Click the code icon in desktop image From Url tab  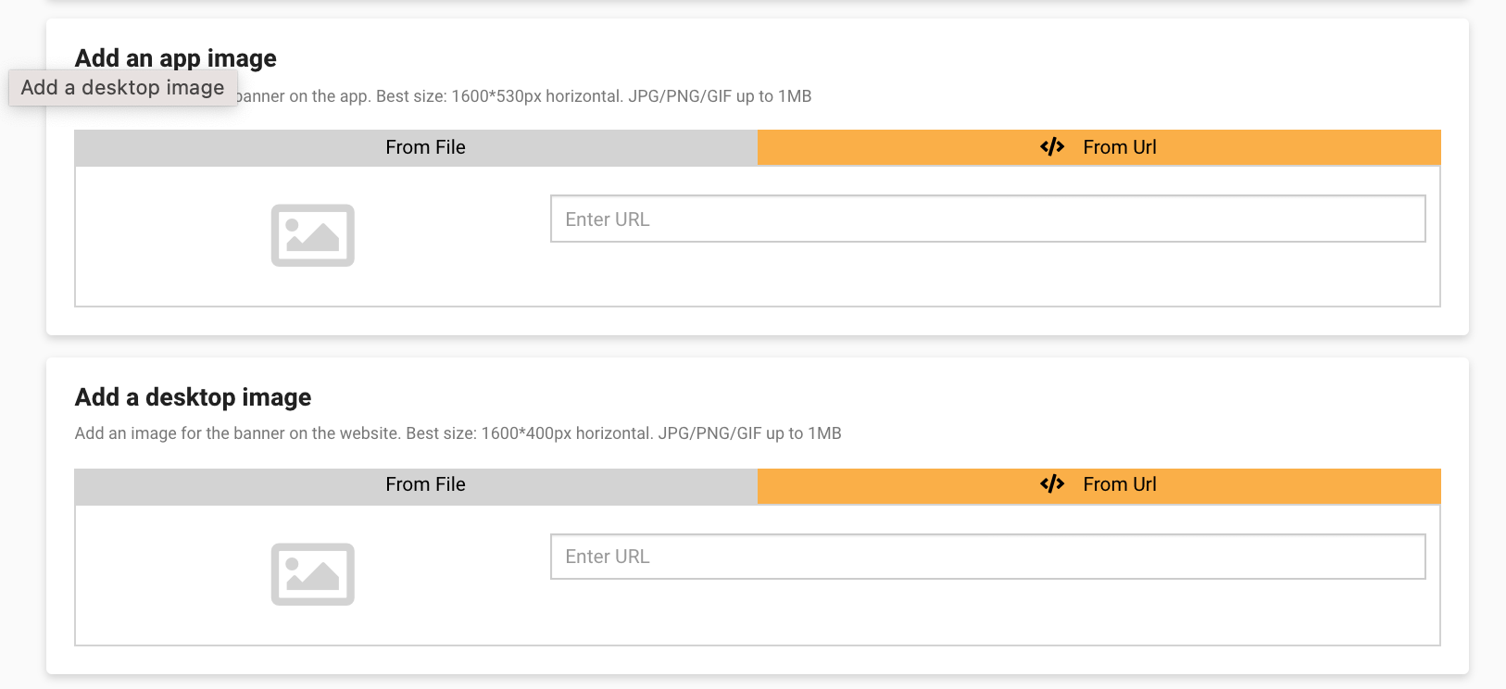(x=1052, y=484)
